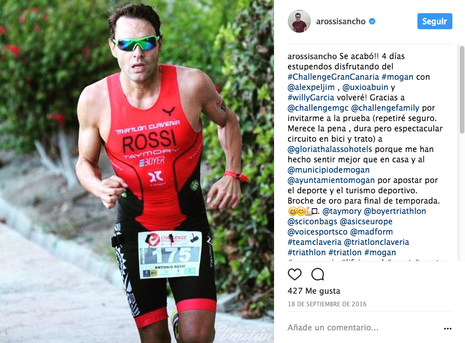Visit @uxioabuin mentioned profile
The height and width of the screenshot is (343, 465).
coord(365,87)
